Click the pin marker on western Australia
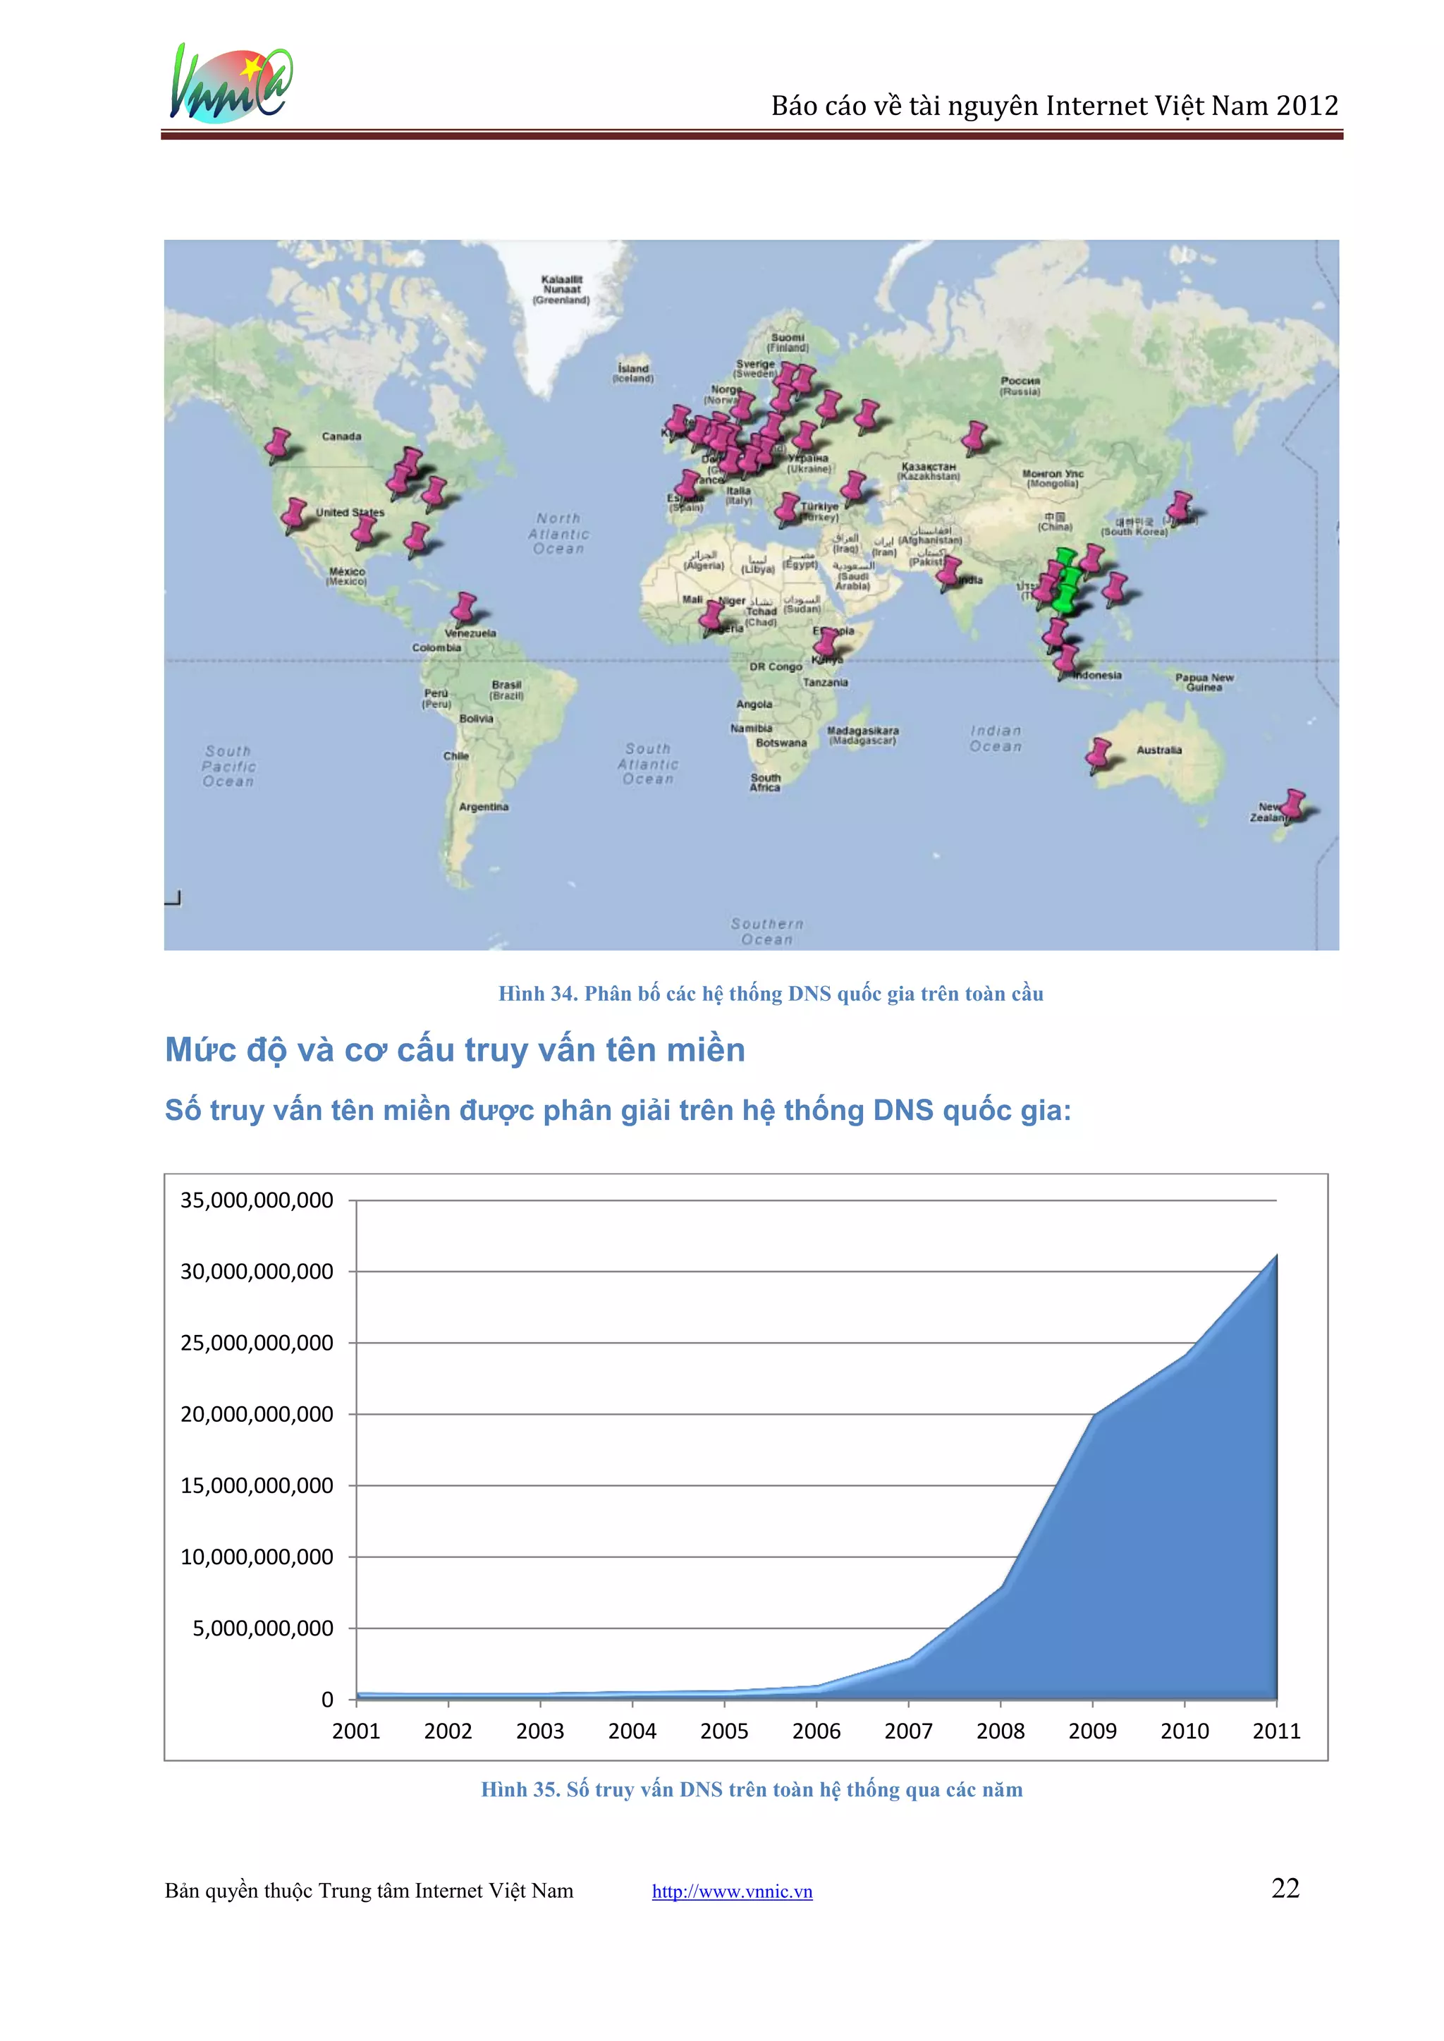Viewport: 1444px width, 2041px height. click(x=1100, y=756)
